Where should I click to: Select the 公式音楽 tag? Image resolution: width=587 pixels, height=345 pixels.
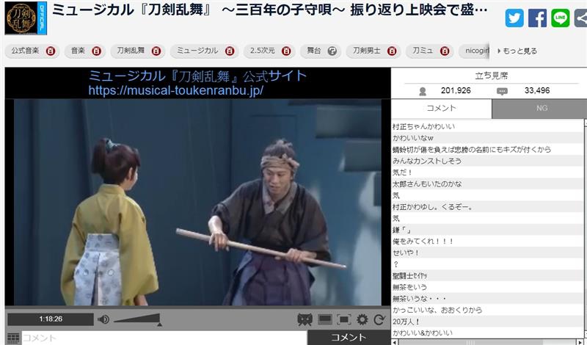point(25,51)
